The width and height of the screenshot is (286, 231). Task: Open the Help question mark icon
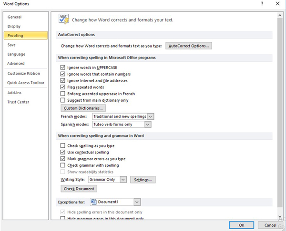(262, 4)
